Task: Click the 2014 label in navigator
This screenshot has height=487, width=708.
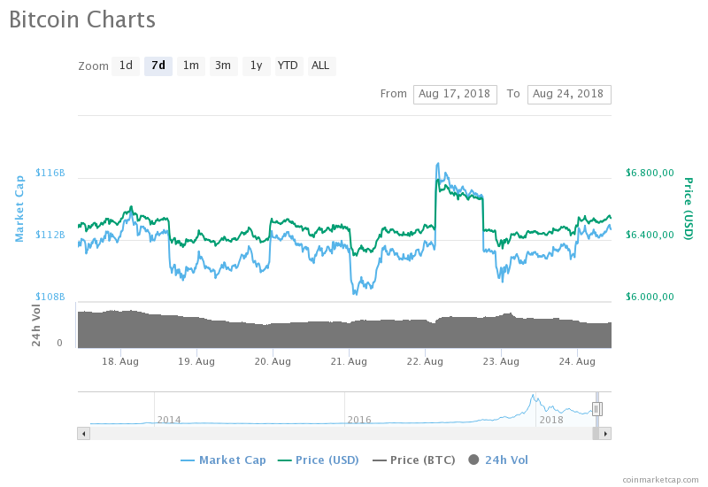Action: 169,420
